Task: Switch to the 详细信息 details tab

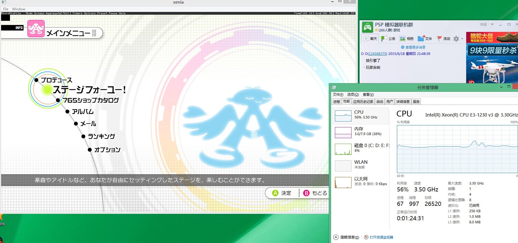Action: 403,102
